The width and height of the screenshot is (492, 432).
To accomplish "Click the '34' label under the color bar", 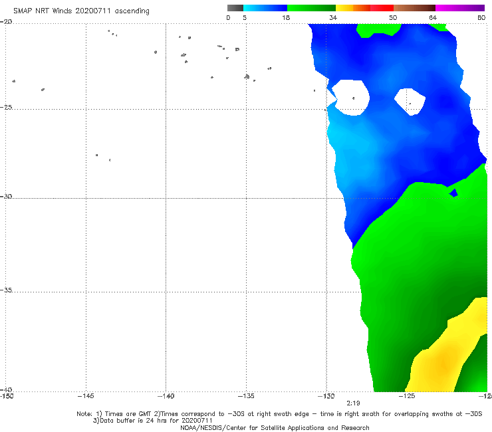I will (x=333, y=18).
